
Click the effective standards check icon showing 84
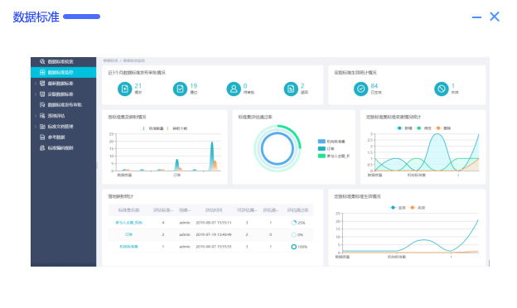click(x=360, y=89)
